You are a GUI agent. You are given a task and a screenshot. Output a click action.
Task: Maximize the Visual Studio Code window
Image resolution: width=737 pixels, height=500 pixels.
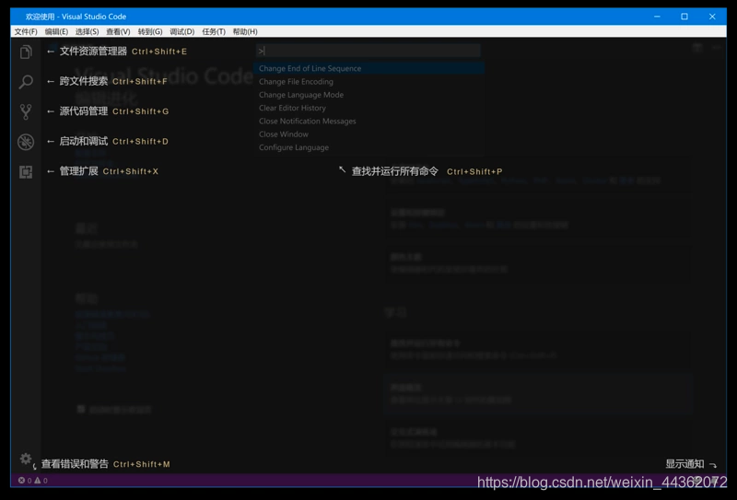pyautogui.click(x=684, y=17)
